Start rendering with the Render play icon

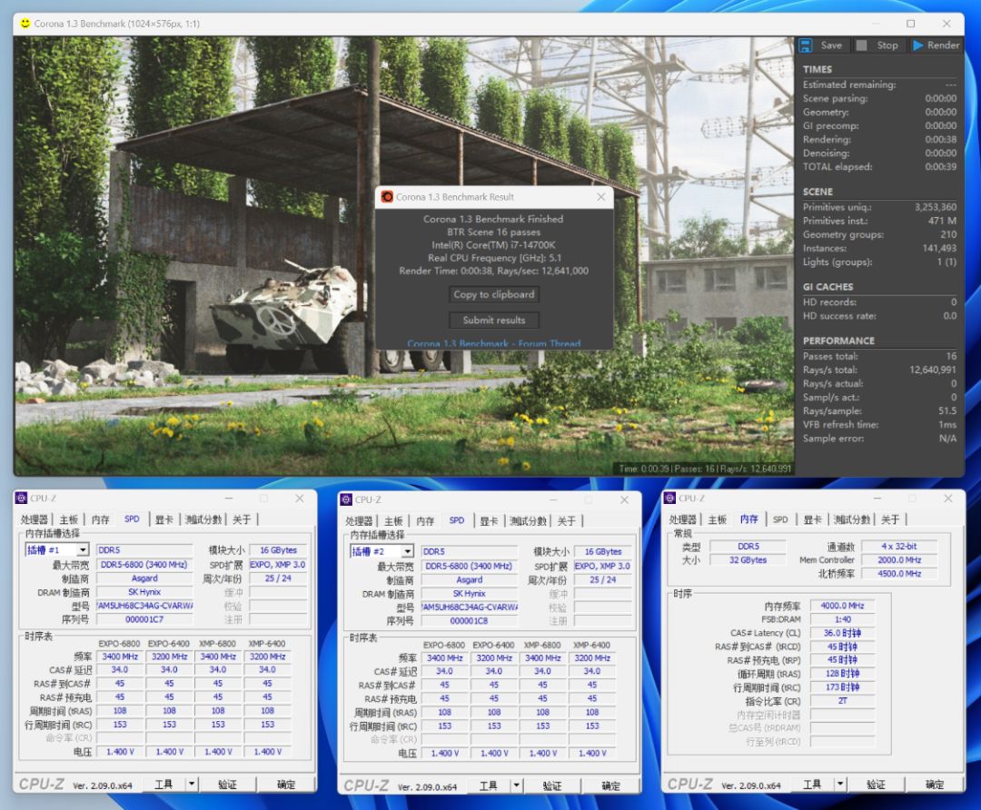coord(917,45)
